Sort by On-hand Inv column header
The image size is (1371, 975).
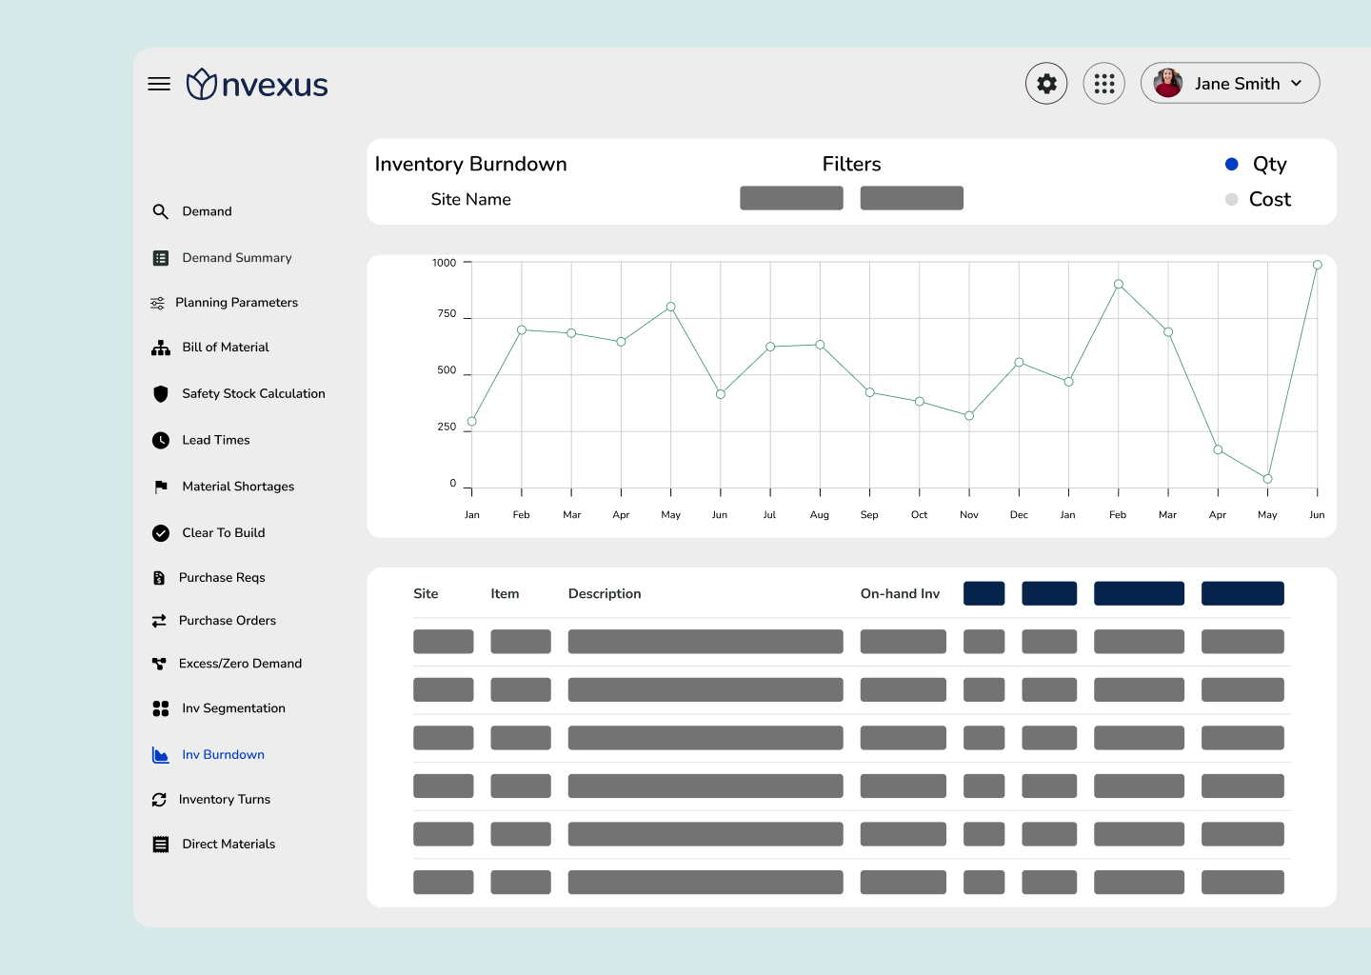coord(900,593)
